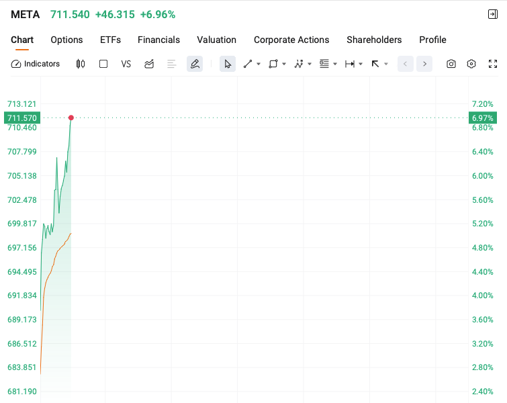Open the Indicators panel
The height and width of the screenshot is (403, 507).
pos(36,64)
